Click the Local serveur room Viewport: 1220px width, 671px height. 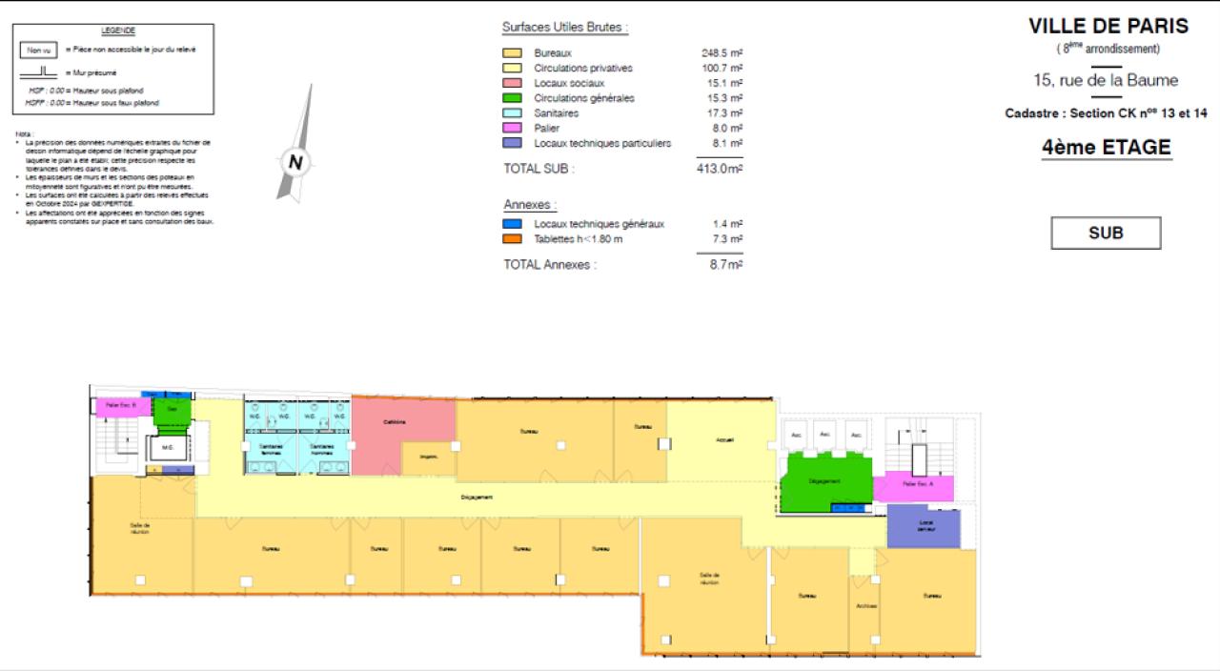tap(923, 527)
